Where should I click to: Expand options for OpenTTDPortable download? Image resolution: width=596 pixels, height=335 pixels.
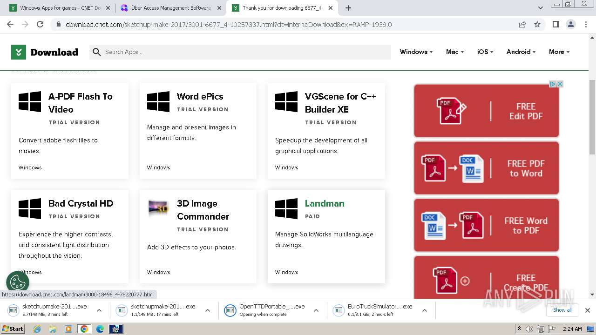point(316,310)
